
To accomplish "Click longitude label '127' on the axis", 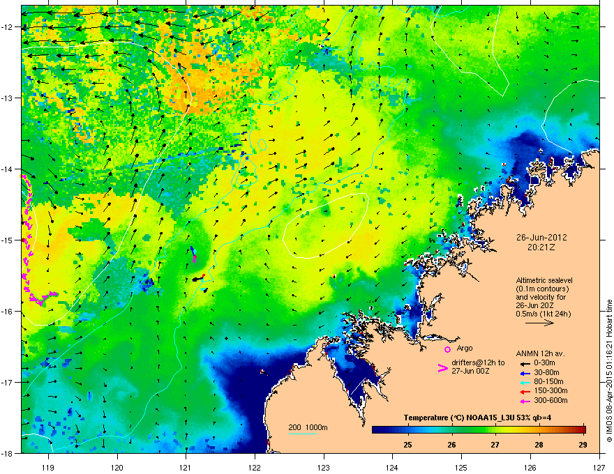I will [x=599, y=467].
